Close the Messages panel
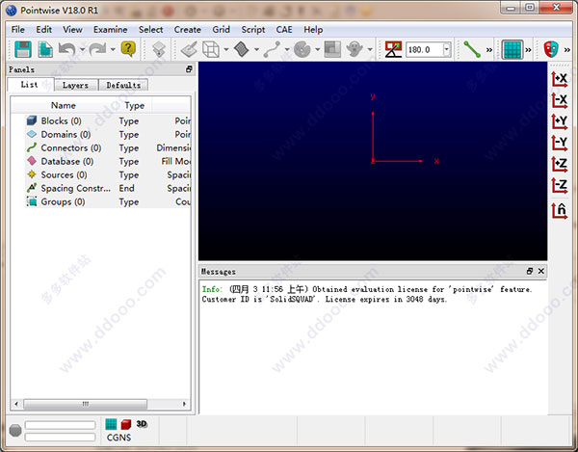This screenshot has height=452, width=578. click(540, 271)
